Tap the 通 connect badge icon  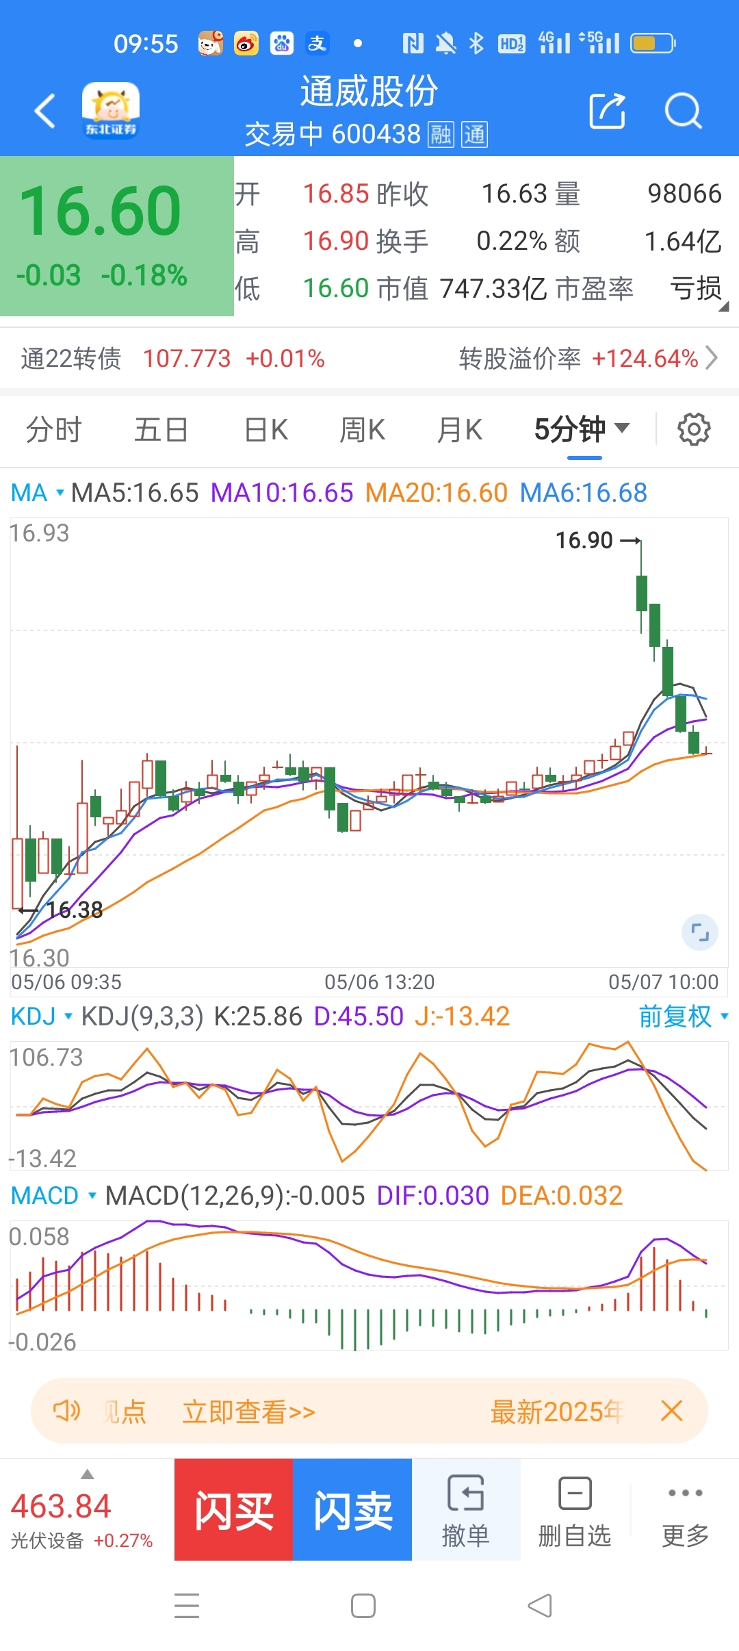tap(474, 135)
